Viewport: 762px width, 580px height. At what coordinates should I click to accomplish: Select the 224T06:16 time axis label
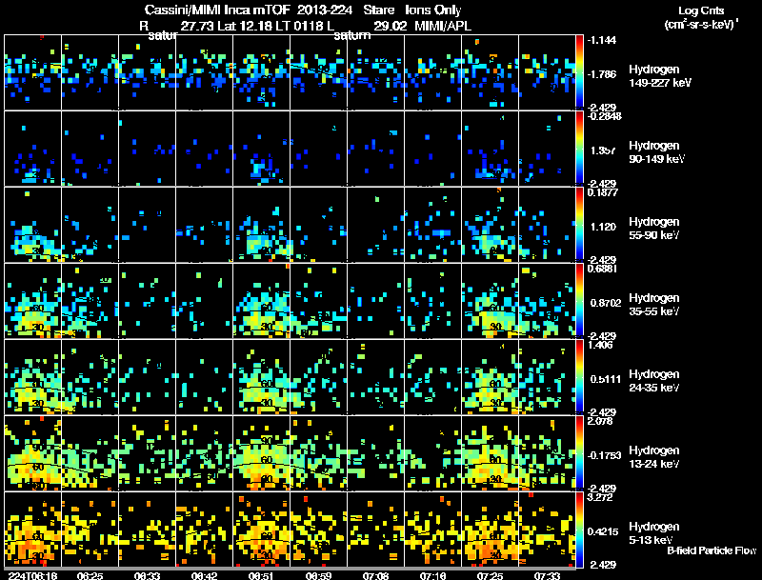click(32, 575)
